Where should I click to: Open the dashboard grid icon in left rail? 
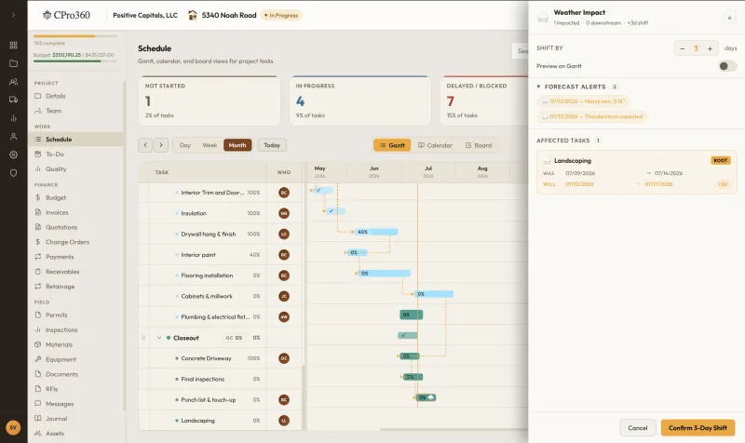pos(13,45)
